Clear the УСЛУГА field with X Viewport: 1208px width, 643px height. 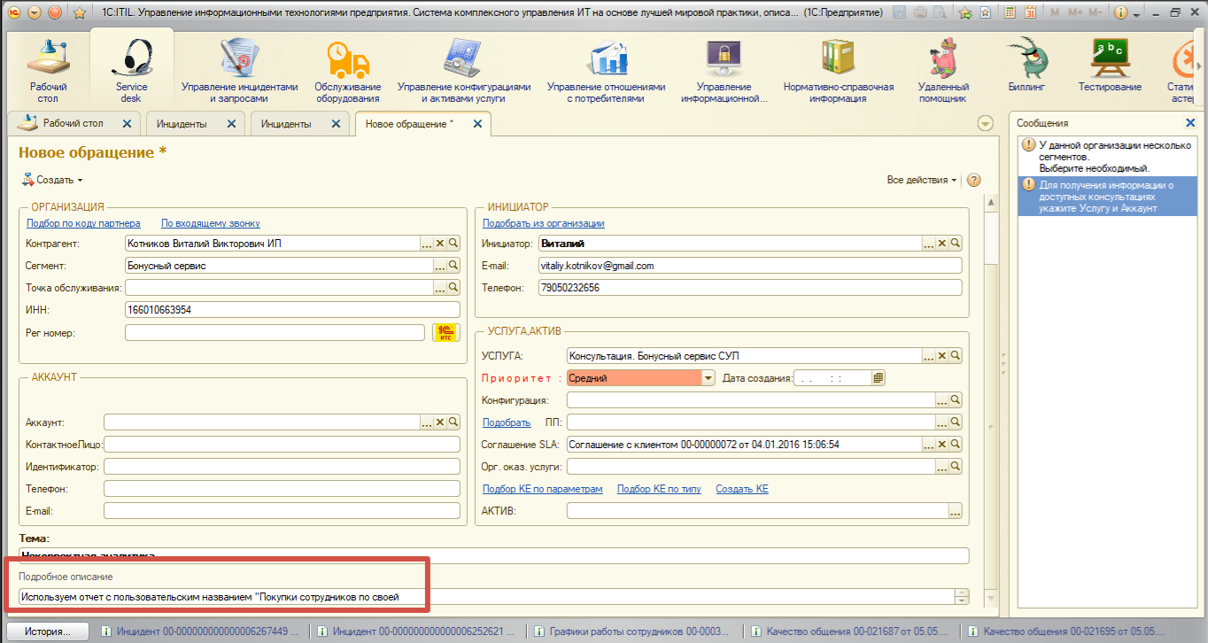(x=942, y=356)
